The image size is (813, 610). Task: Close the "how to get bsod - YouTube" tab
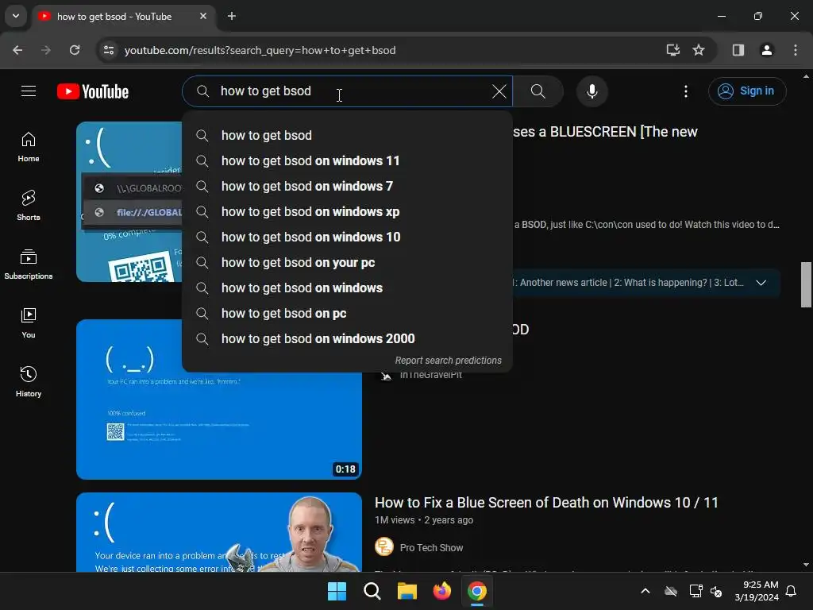[x=203, y=16]
